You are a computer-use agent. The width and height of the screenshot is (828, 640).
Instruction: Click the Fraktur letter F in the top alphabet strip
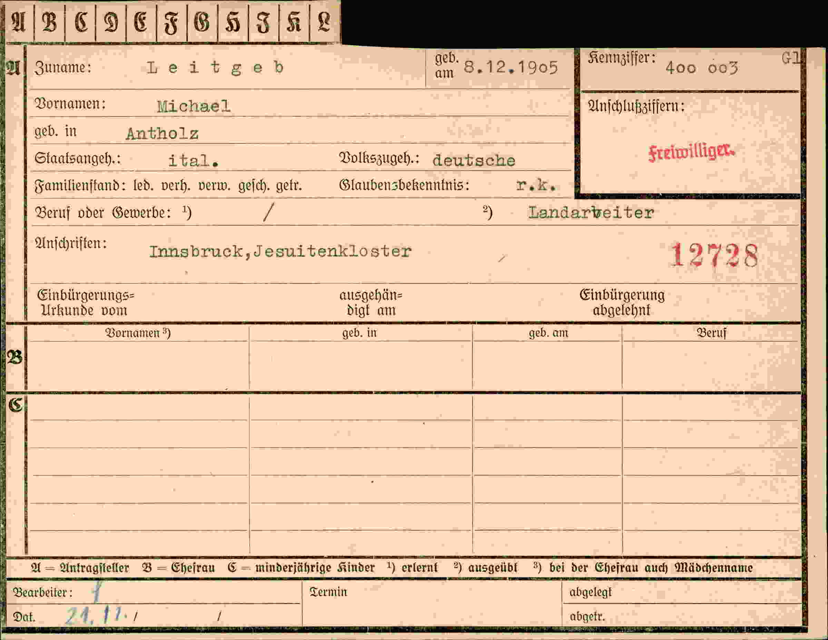click(x=171, y=23)
